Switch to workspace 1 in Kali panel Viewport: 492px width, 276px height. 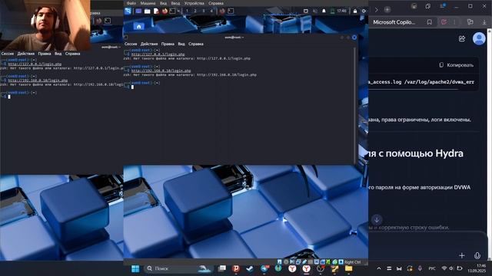pyautogui.click(x=188, y=11)
